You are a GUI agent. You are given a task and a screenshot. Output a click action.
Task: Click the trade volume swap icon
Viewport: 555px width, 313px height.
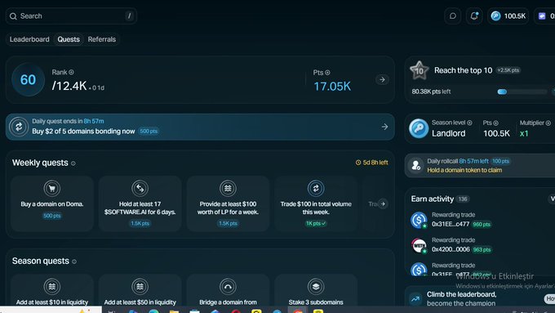tap(316, 188)
